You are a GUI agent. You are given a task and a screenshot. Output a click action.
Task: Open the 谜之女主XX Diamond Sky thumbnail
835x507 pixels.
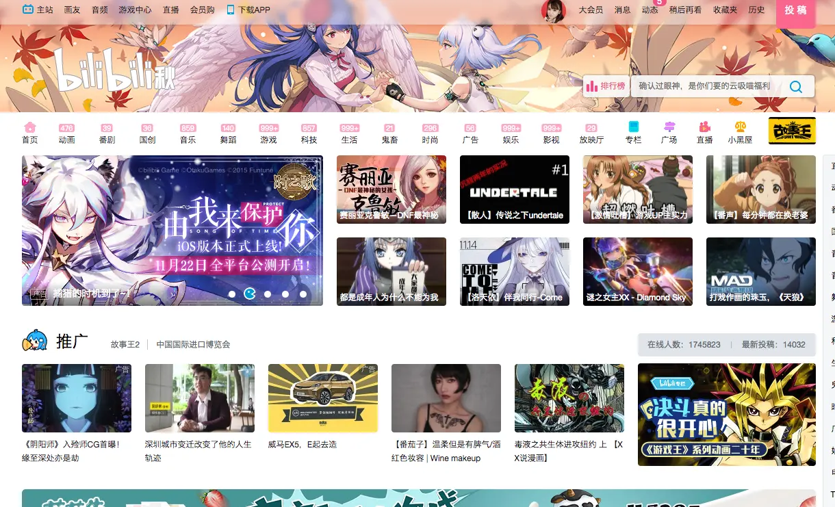[x=638, y=272]
